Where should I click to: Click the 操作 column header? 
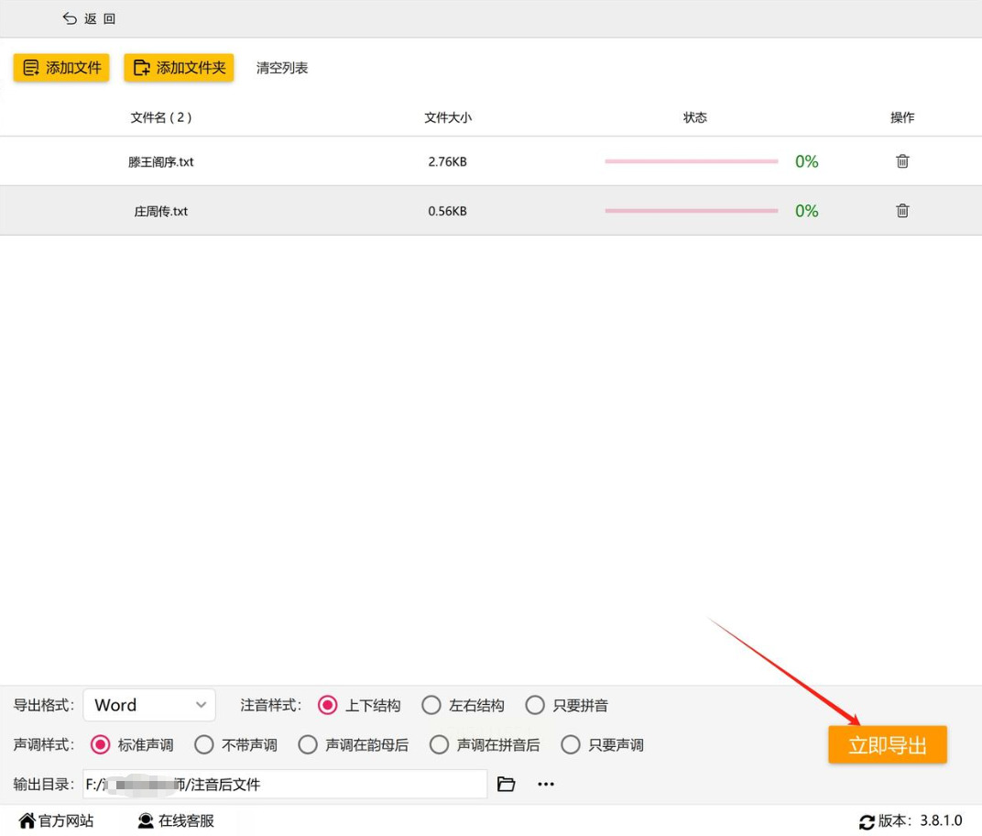click(902, 117)
